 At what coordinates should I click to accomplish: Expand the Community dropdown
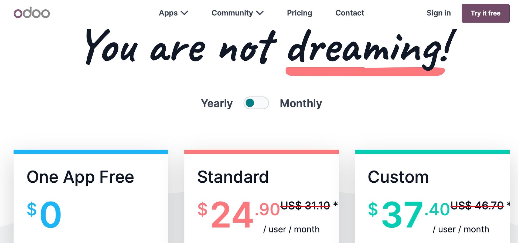(x=232, y=13)
